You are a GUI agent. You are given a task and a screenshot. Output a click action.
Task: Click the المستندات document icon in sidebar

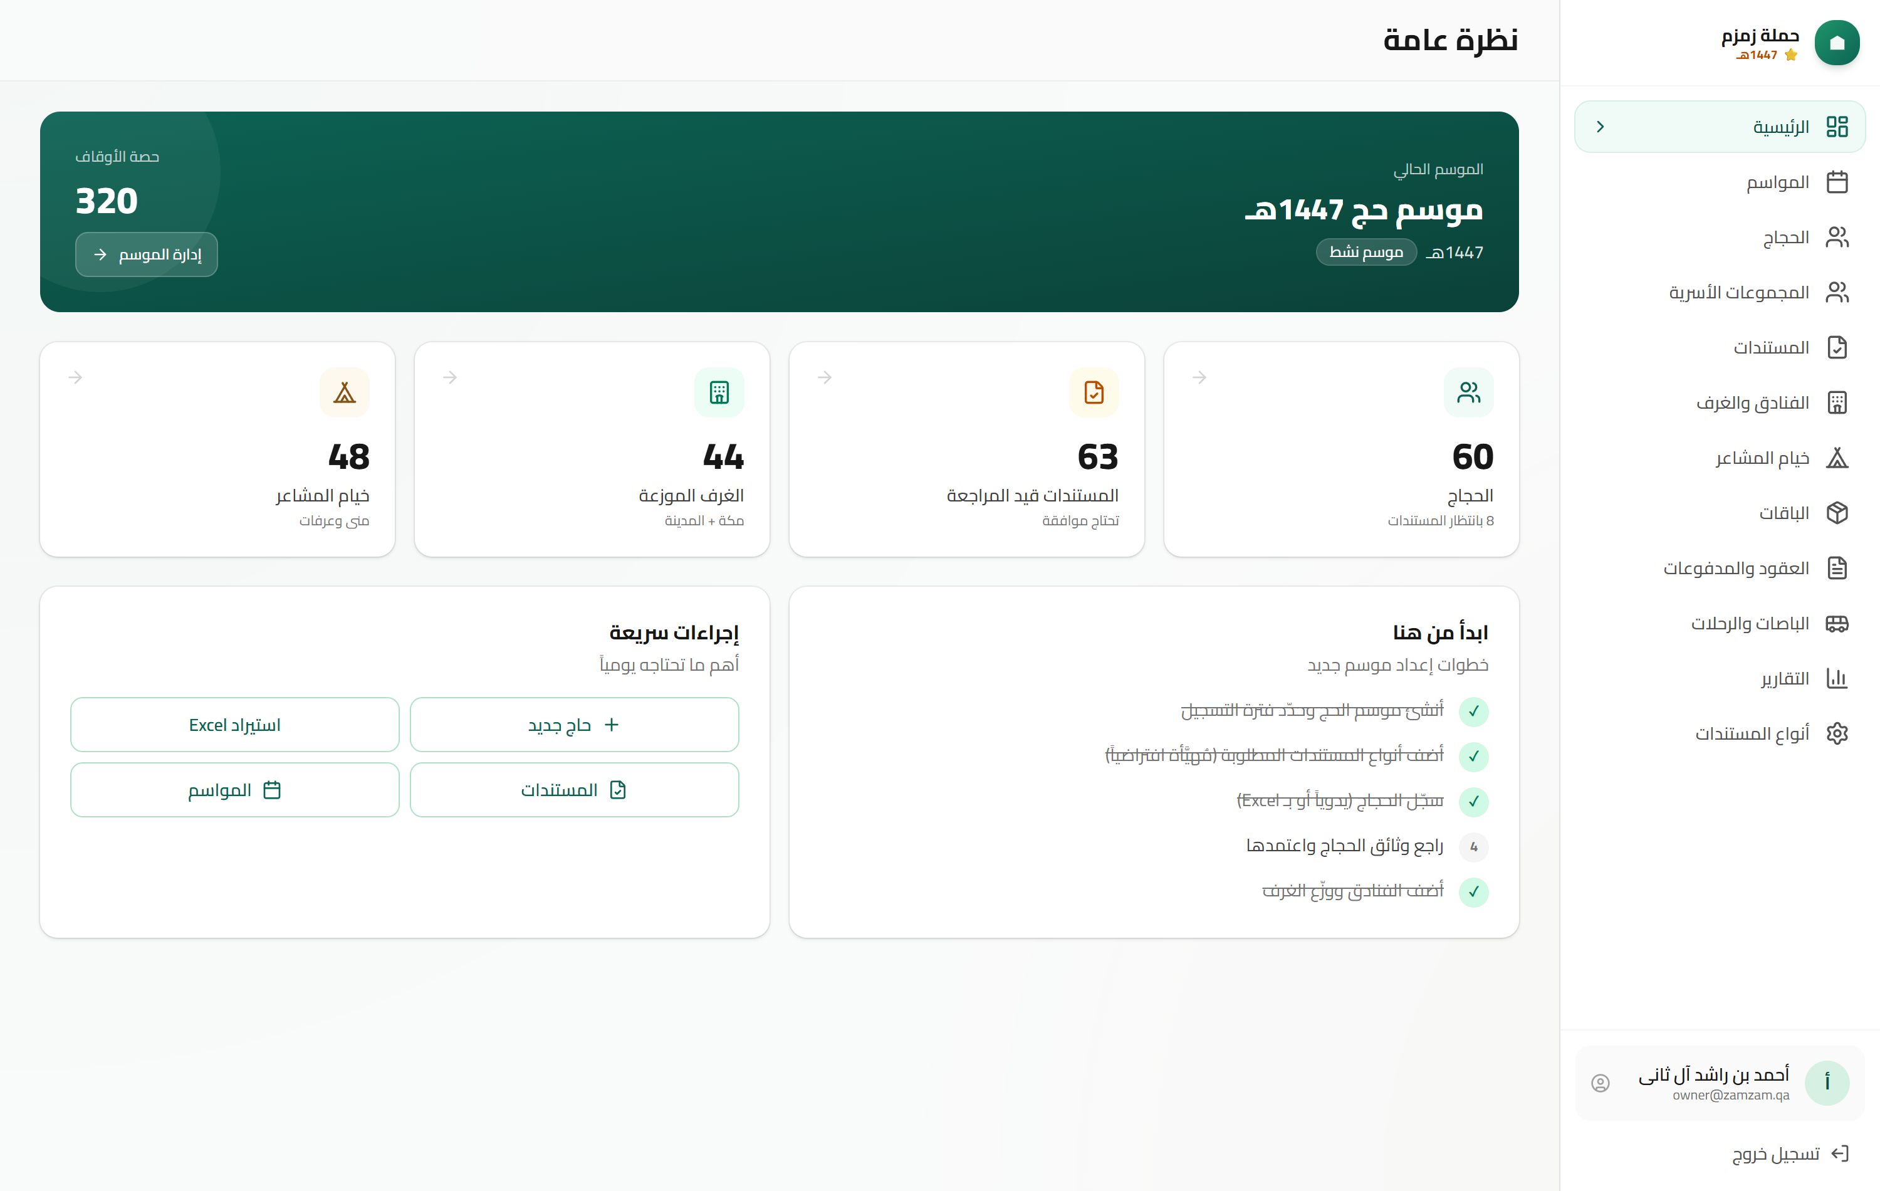pos(1837,347)
